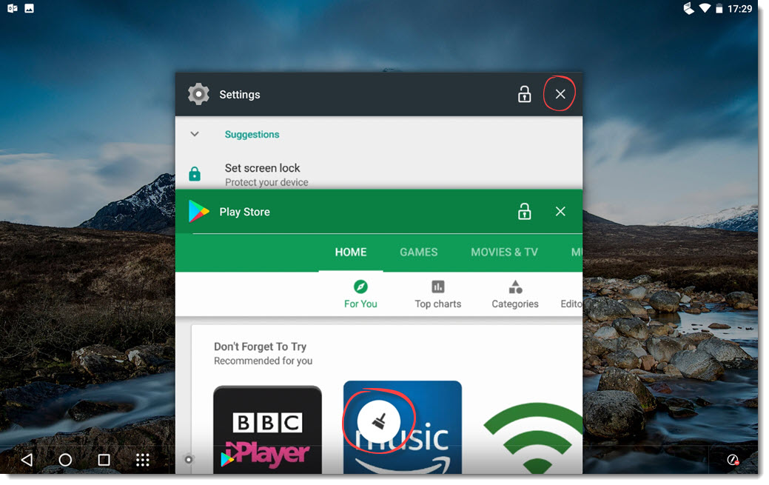Tap the Amazon Music recommendation
Viewport: 769px width, 485px height.
[402, 426]
